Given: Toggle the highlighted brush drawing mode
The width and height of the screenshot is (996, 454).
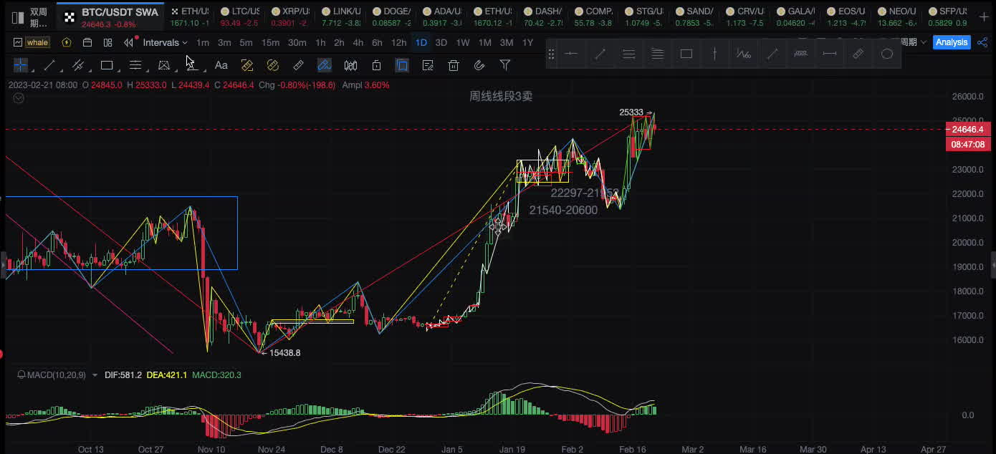Looking at the screenshot, I should tap(325, 65).
